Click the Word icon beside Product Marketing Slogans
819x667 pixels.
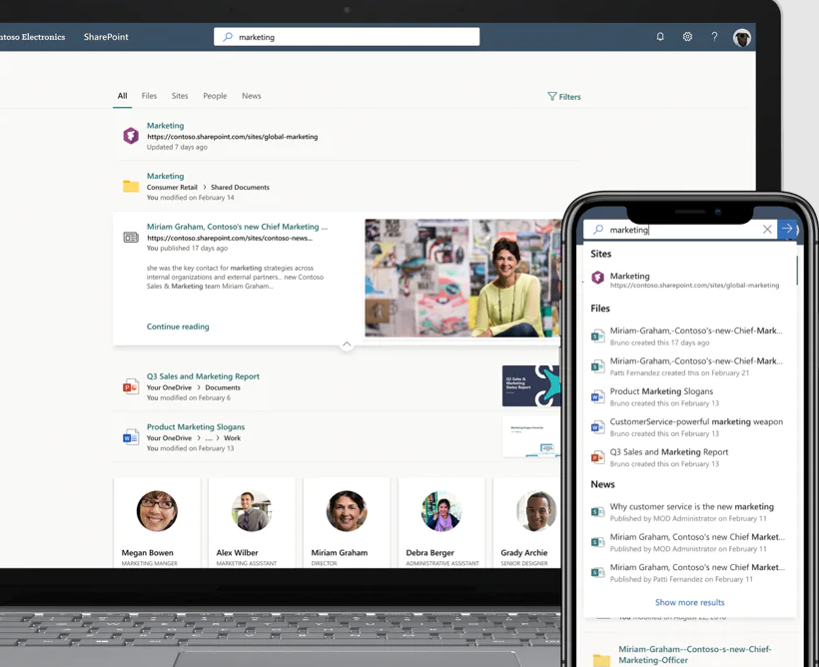click(x=131, y=436)
